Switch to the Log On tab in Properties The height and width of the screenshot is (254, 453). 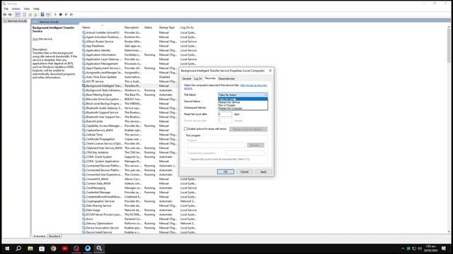198,78
